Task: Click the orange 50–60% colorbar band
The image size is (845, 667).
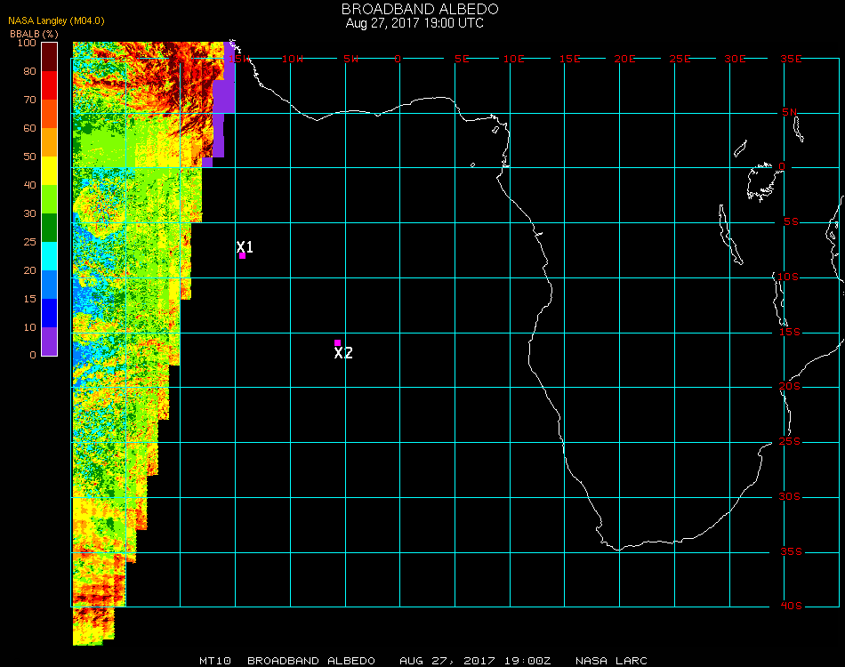Action: 50,142
